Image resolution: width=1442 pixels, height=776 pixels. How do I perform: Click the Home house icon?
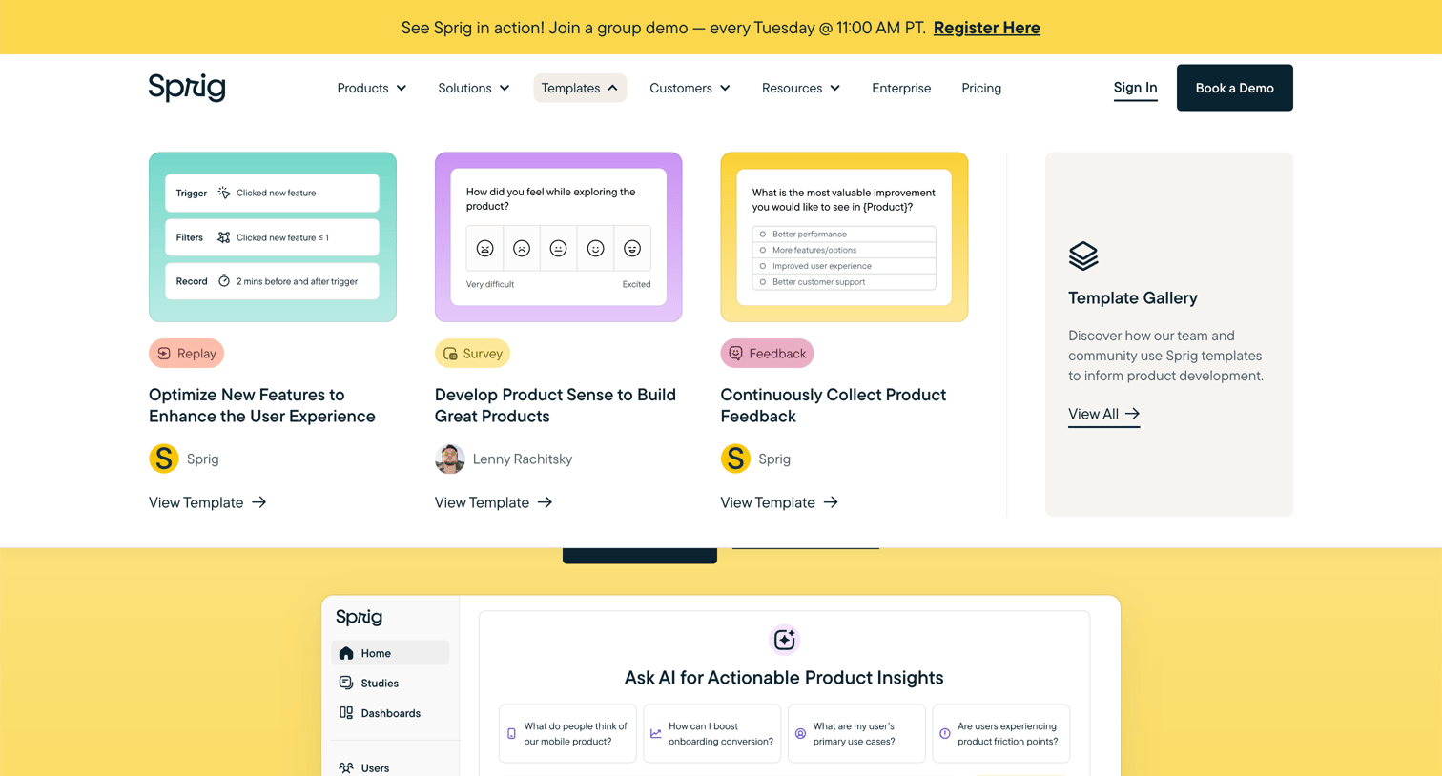tap(346, 653)
